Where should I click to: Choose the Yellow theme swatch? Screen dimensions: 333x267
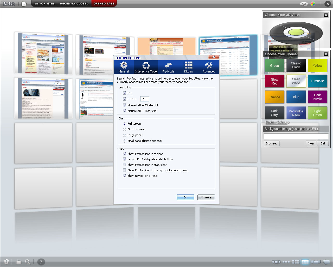point(317,65)
